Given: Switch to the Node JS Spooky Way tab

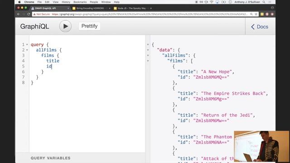Looking at the screenshot, I should click(x=132, y=8).
